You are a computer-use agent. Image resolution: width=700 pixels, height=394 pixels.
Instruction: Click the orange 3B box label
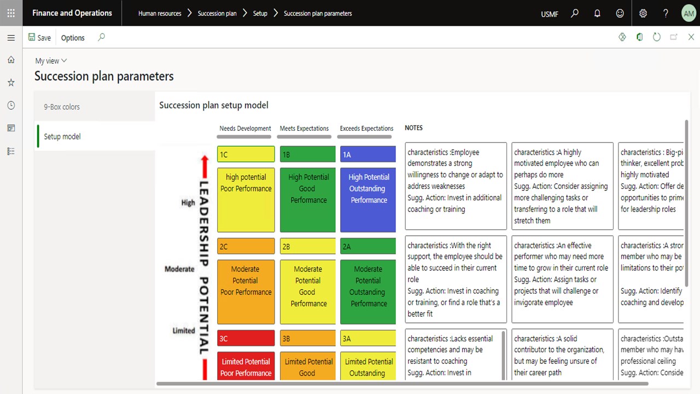click(x=308, y=338)
